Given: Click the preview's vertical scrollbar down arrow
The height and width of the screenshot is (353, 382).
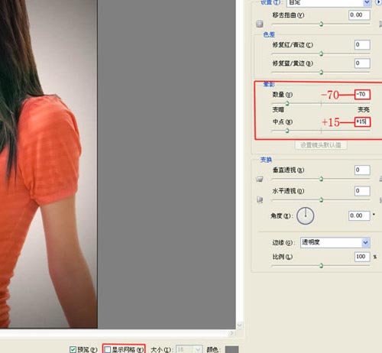Looking at the screenshot, I should 239,325.
